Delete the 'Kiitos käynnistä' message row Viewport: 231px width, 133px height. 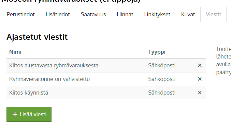[200, 93]
